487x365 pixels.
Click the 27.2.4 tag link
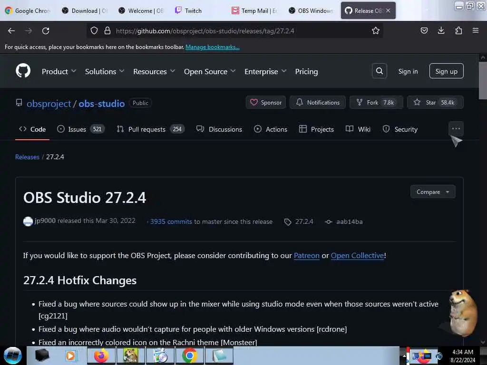click(299, 221)
